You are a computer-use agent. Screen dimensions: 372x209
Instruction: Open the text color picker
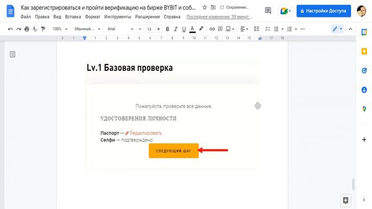point(192,29)
